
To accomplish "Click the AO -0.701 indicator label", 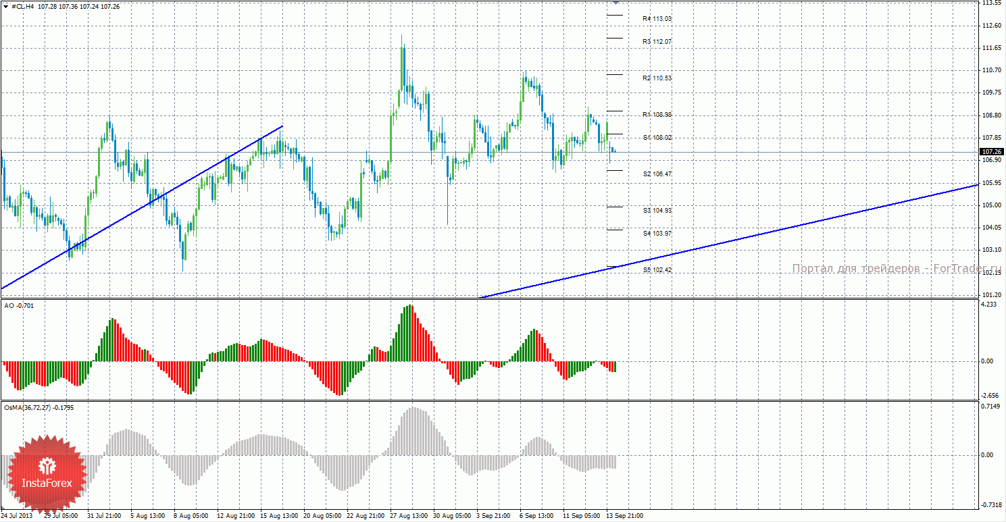I will click(x=19, y=306).
